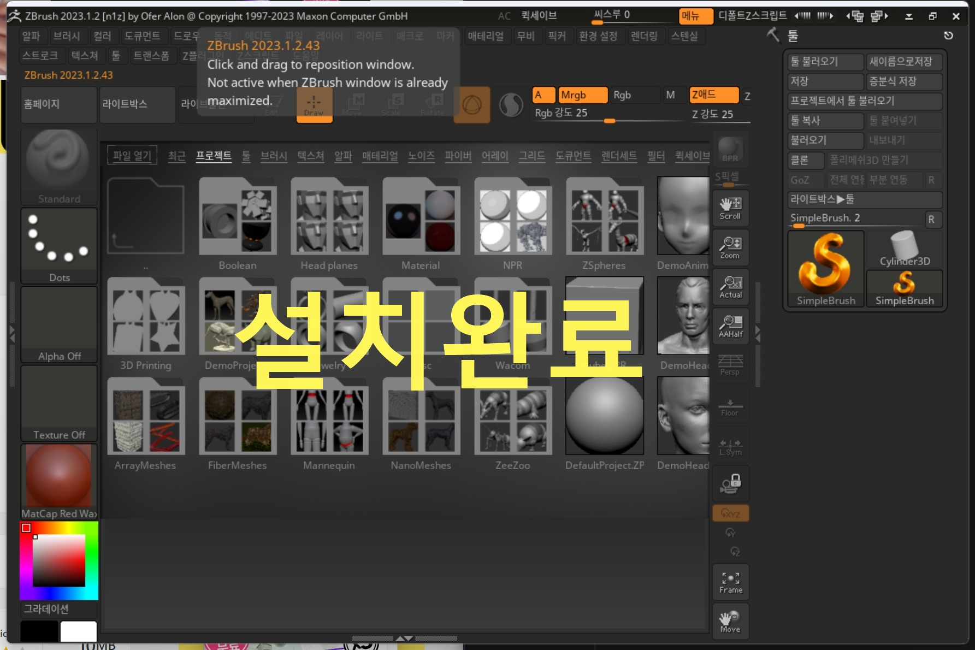975x650 pixels.
Task: Select the Scroll navigation icon
Action: tap(730, 208)
